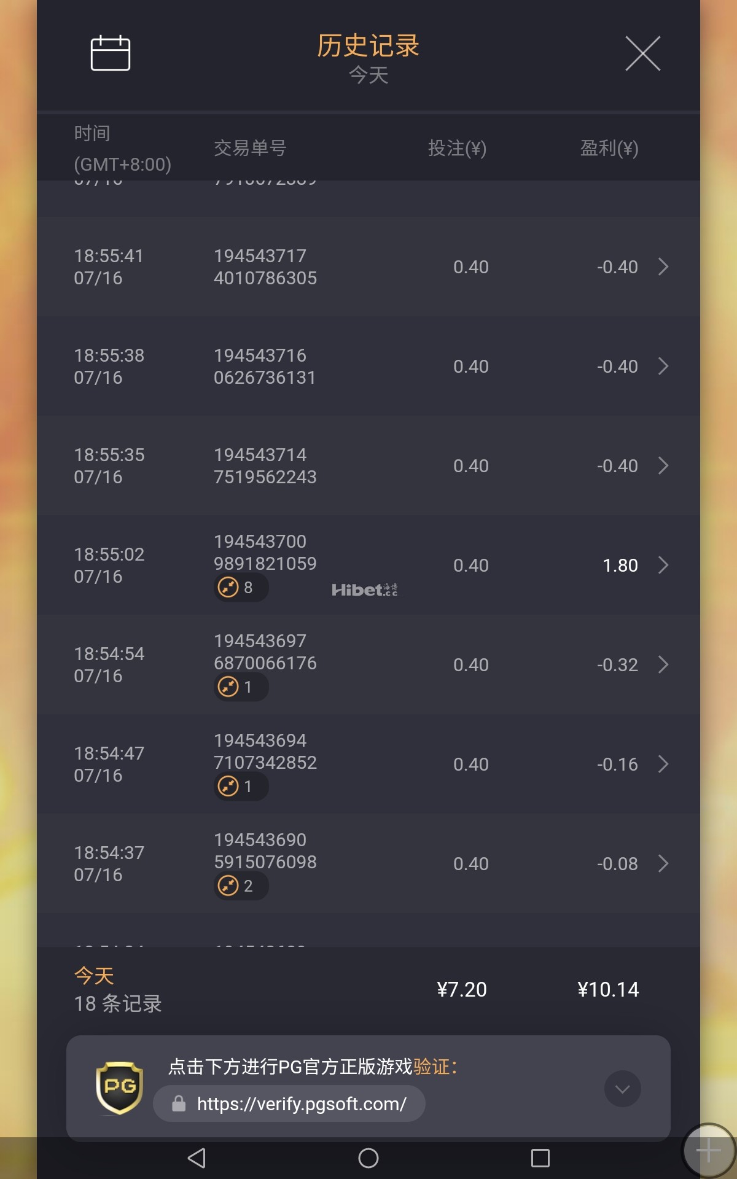Screen dimensions: 737x1179
Task: Tap the free-spin icon on 18:54:54 record
Action: (x=228, y=687)
